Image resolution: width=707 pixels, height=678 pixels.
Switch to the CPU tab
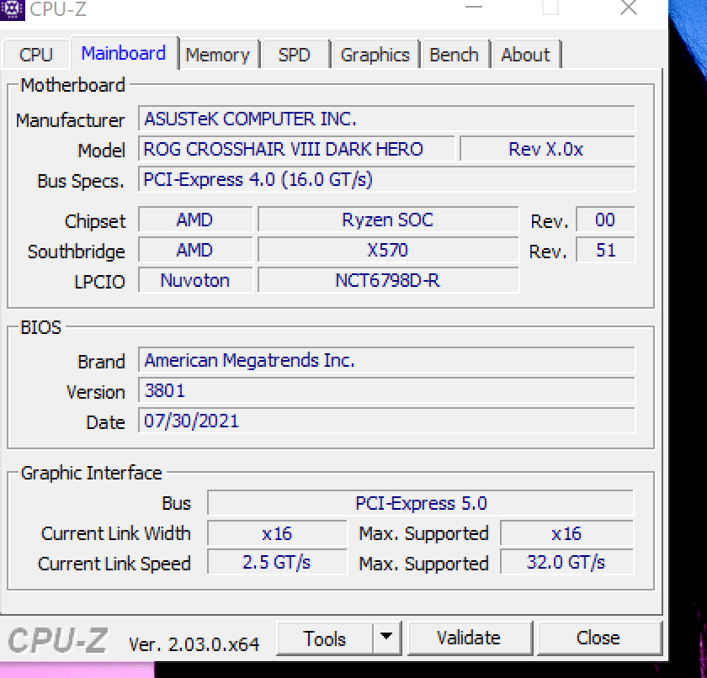pyautogui.click(x=36, y=55)
